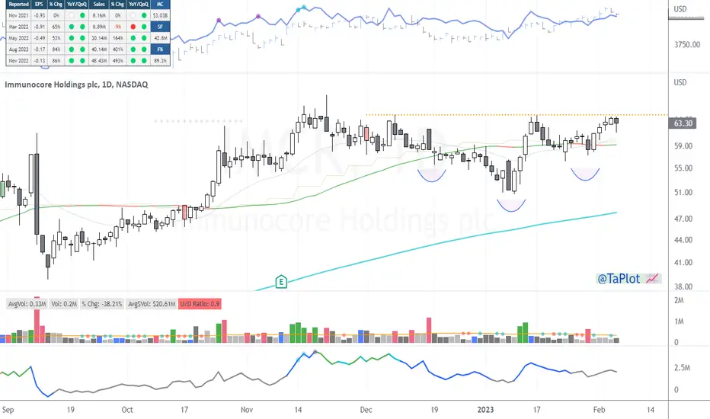Screen dimensions: 710x419
Task: Click the May 2022 row date cell
Action: [x=18, y=38]
